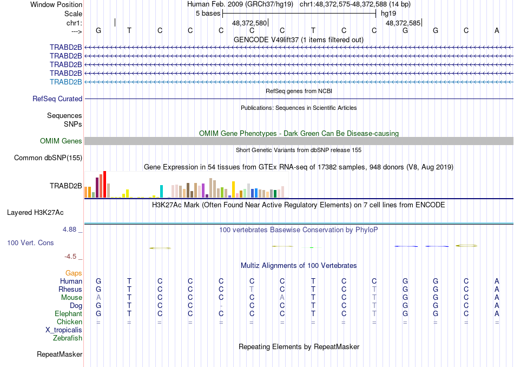The width and height of the screenshot is (514, 367).
Task: Click the 'Scale' label
Action: click(73, 14)
